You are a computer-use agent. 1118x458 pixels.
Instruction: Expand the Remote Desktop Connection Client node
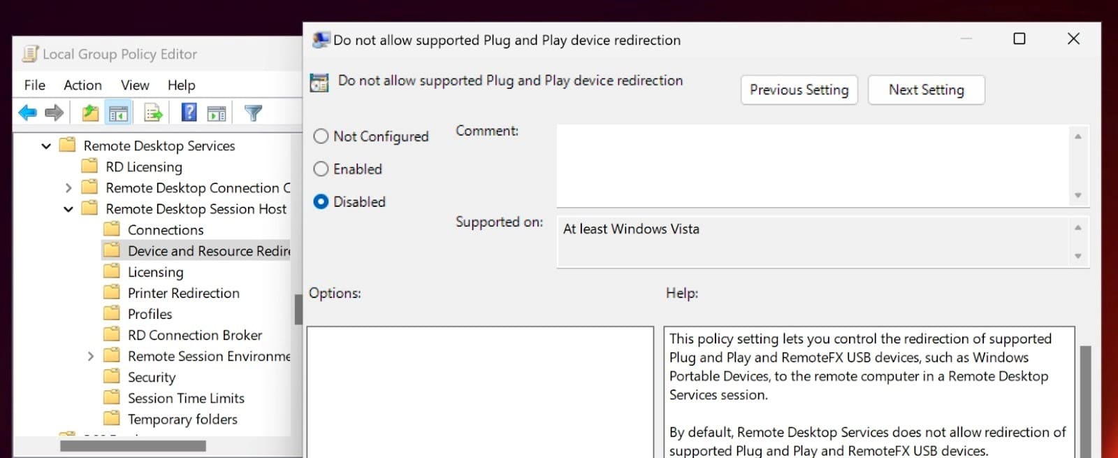[x=68, y=187]
